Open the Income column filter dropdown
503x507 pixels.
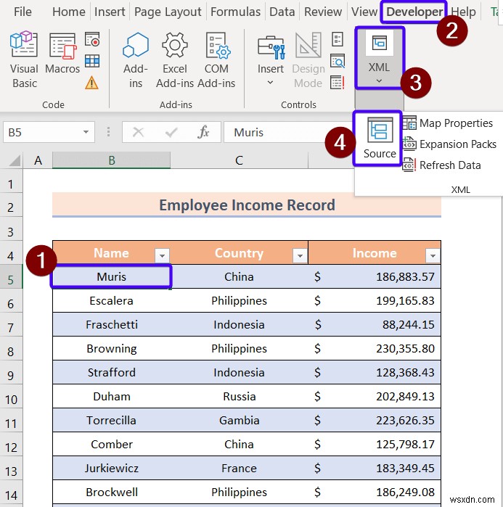coord(433,255)
